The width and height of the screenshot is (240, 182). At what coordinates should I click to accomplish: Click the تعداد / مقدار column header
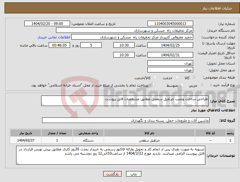point(57,133)
